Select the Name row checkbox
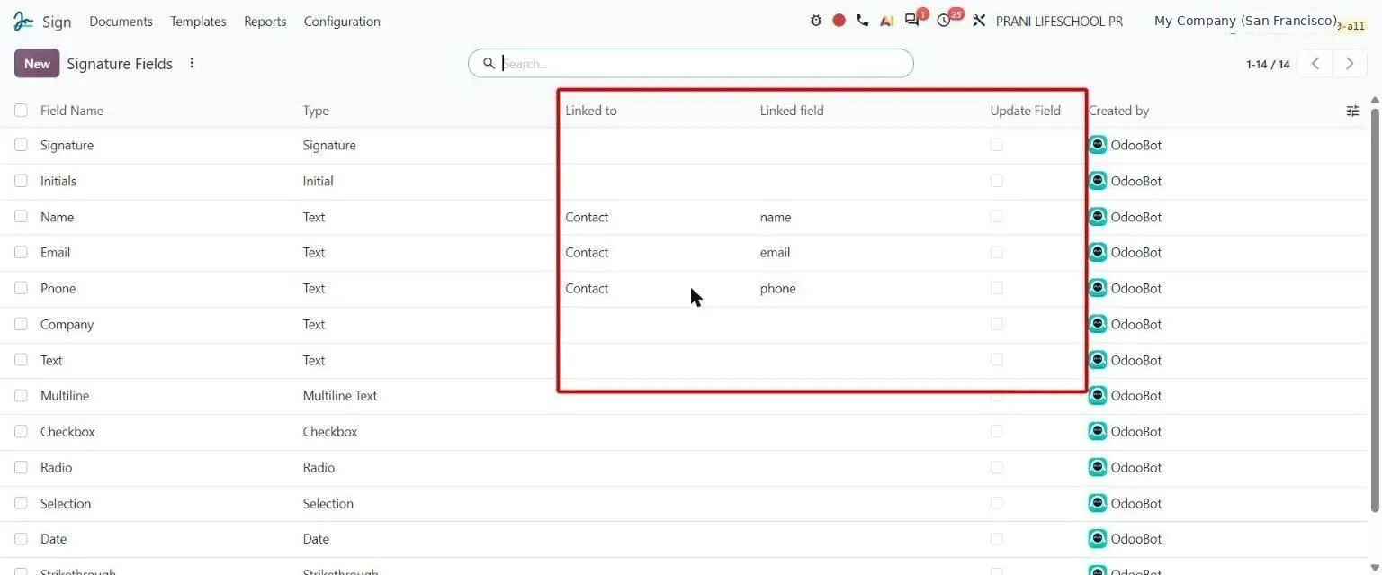 click(x=21, y=217)
